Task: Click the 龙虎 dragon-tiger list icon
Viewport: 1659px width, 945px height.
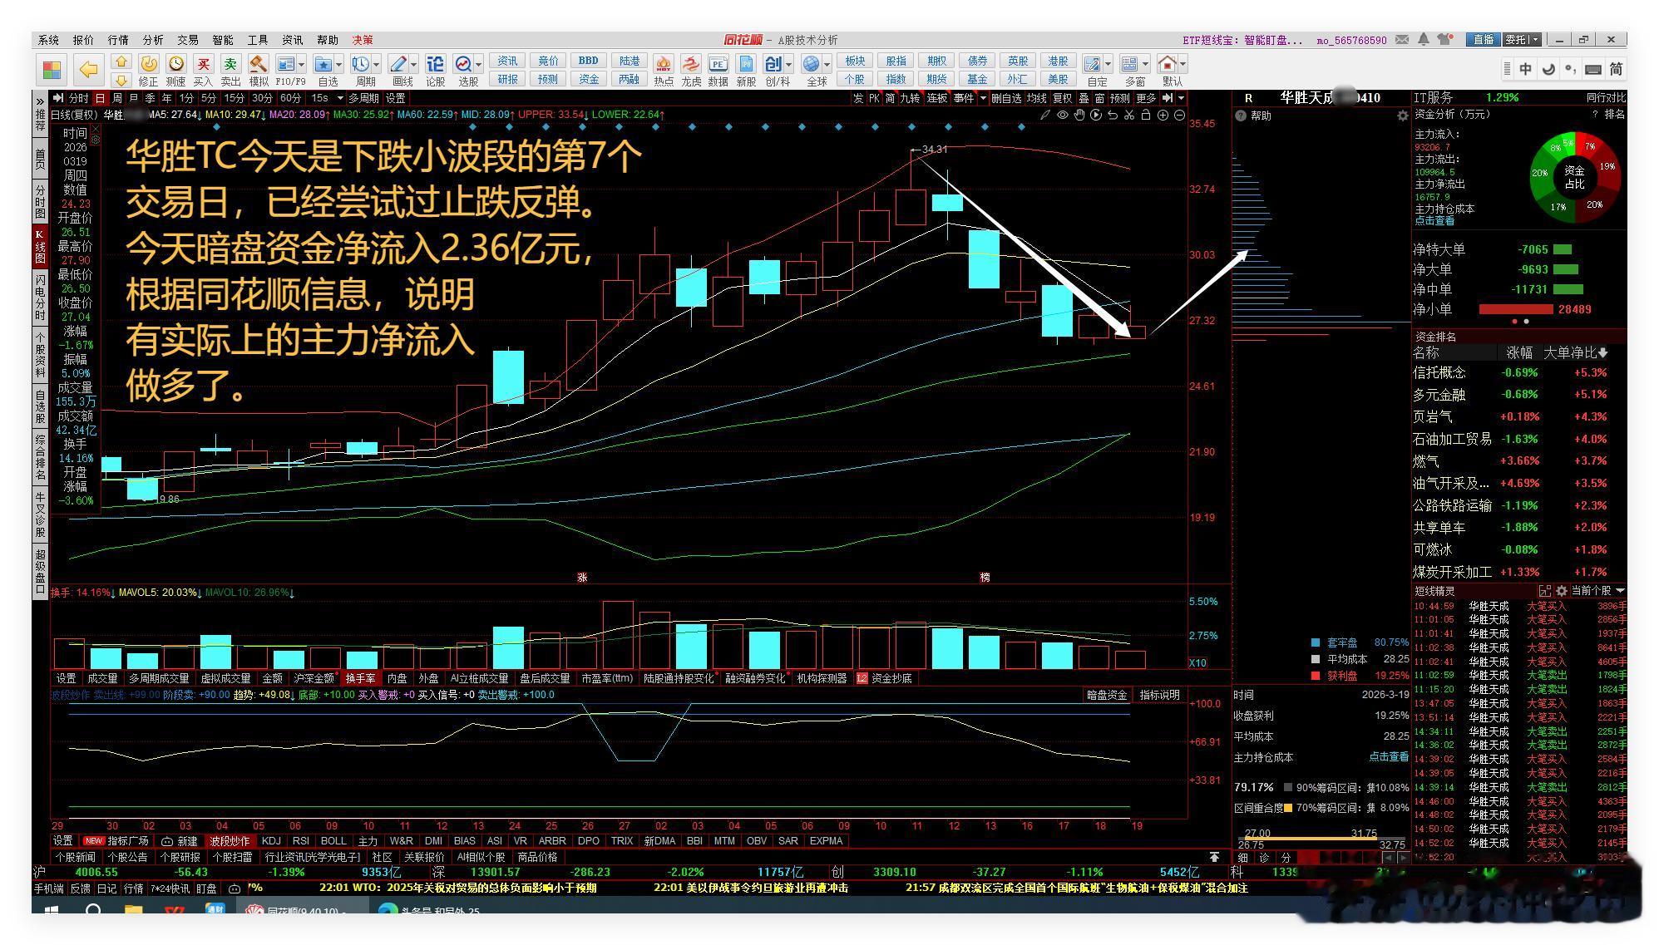Action: [x=690, y=65]
